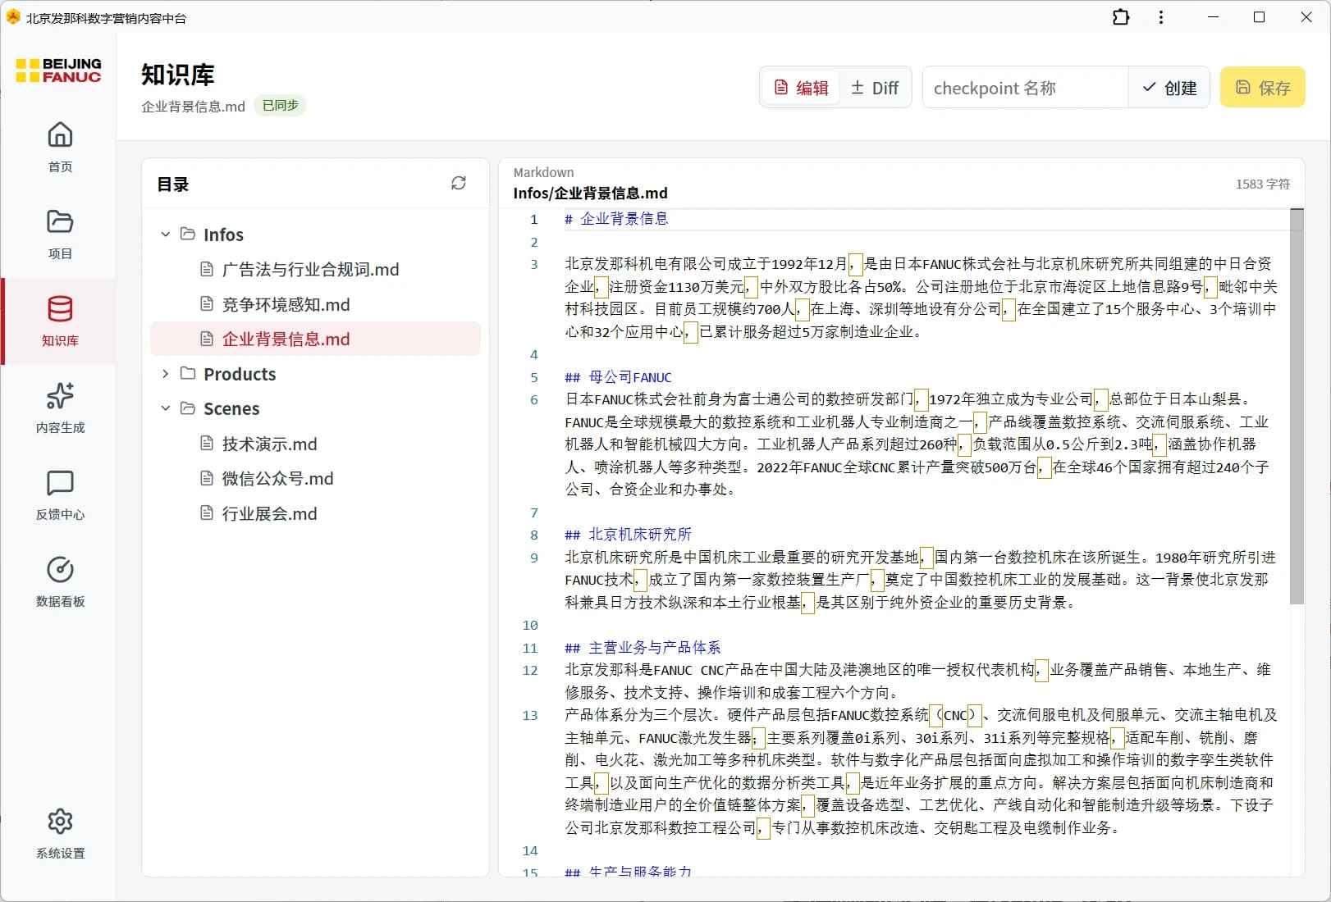
Task: Open 广告法与行业合规词.md file
Action: [x=315, y=269]
